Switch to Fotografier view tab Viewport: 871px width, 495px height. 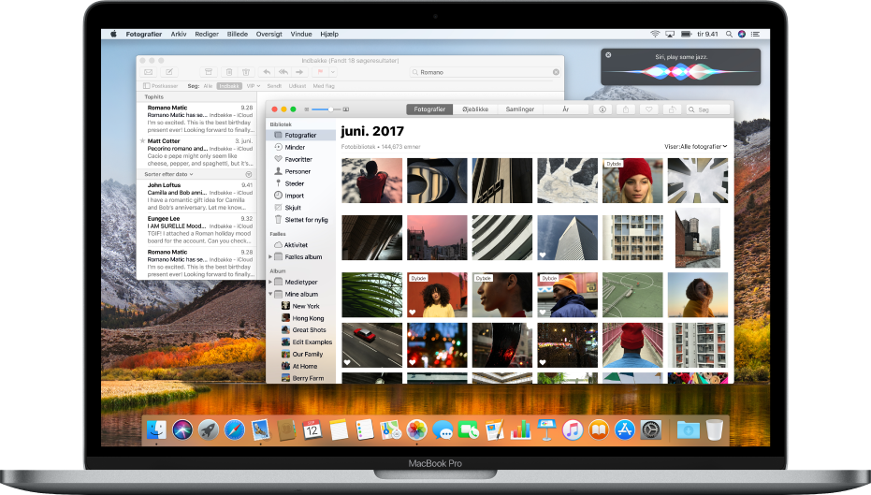pos(429,109)
